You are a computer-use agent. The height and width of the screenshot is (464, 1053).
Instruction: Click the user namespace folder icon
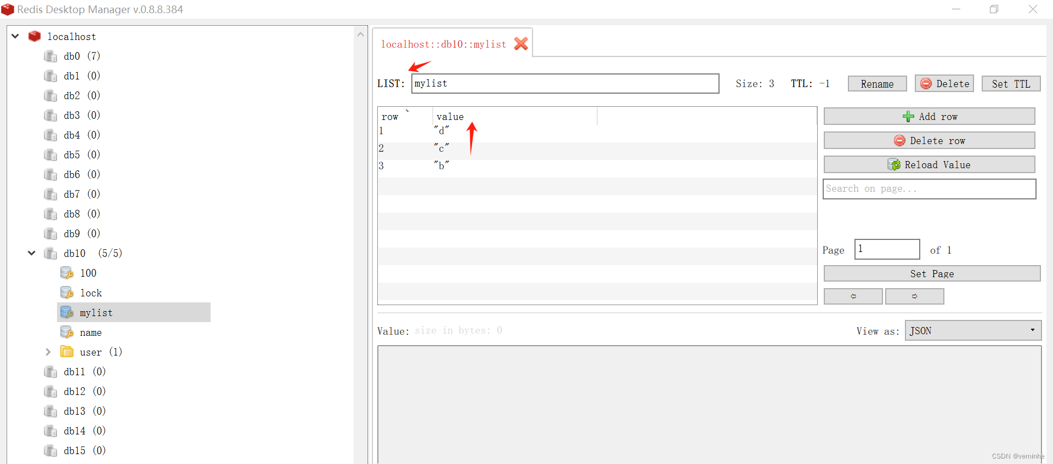pos(67,352)
